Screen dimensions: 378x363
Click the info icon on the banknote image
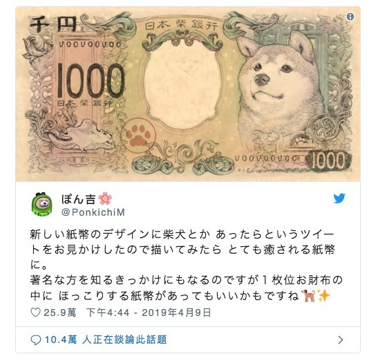tap(350, 17)
